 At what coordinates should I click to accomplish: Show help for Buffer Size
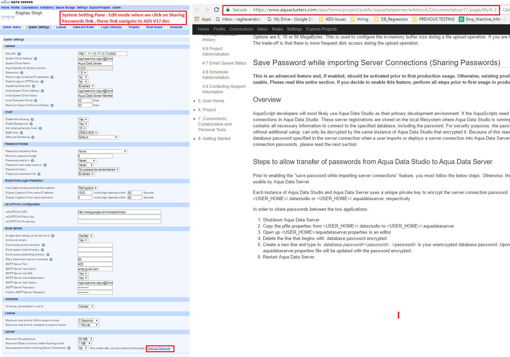[21, 133]
